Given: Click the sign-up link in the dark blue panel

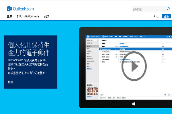Looking at the screenshot, I should 11,82.
